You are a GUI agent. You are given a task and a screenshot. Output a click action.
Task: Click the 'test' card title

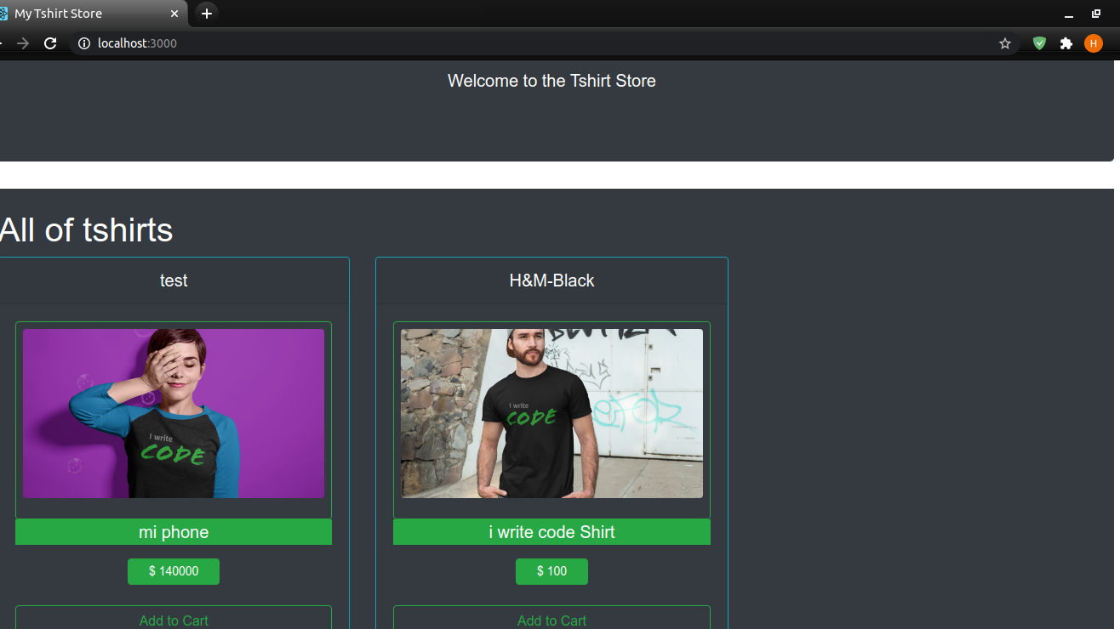(x=174, y=280)
